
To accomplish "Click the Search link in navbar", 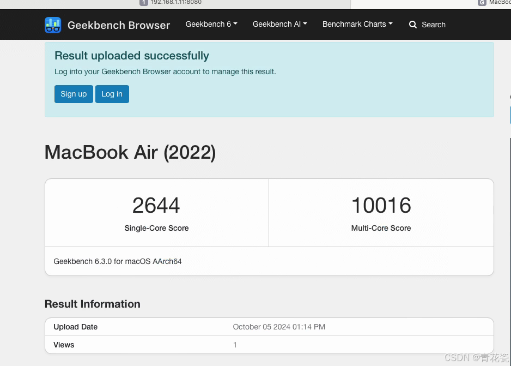I will pyautogui.click(x=434, y=25).
